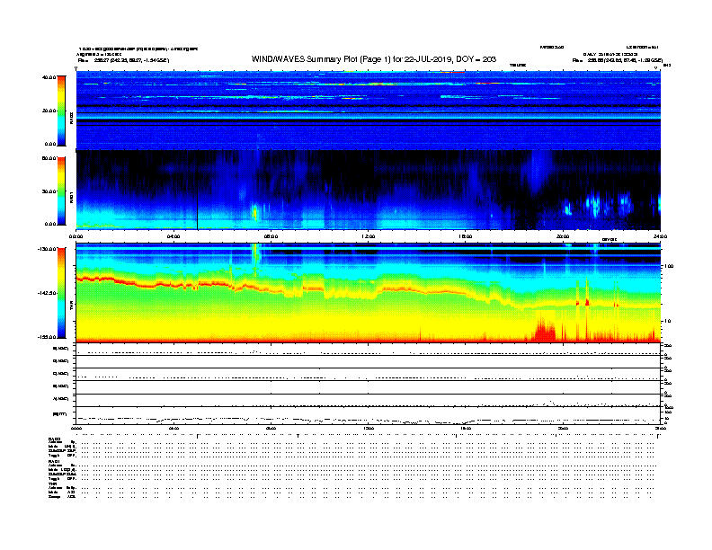The height and width of the screenshot is (550, 712).
Task: Click the vertical RAD1 axis label
Action: (71, 197)
